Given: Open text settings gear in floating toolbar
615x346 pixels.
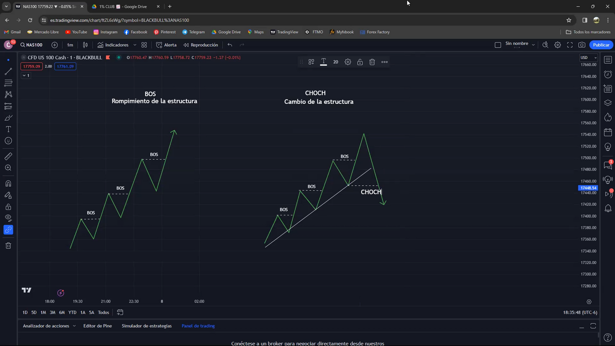Looking at the screenshot, I should click(348, 62).
